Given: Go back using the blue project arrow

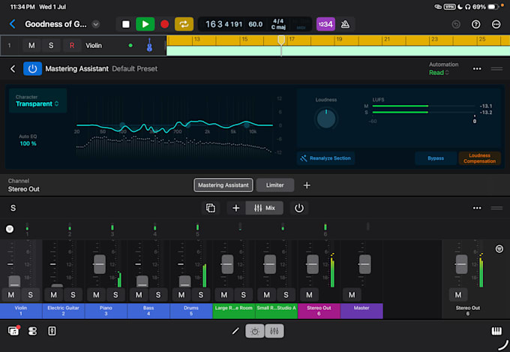Looking at the screenshot, I should tap(13, 24).
